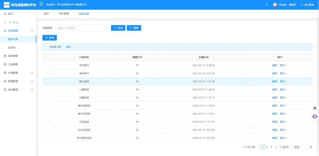This screenshot has height=156, width=319.
Task: Check the box for 儿童疫苗 row
Action: coord(48,89)
